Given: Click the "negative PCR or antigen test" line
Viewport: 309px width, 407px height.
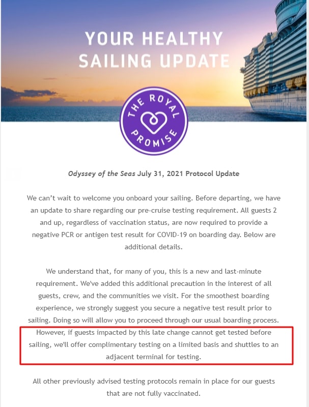Looking at the screenshot, I should pyautogui.click(x=154, y=235).
